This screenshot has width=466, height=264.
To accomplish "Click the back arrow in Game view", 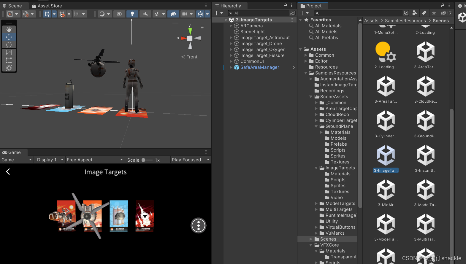I will [x=8, y=171].
